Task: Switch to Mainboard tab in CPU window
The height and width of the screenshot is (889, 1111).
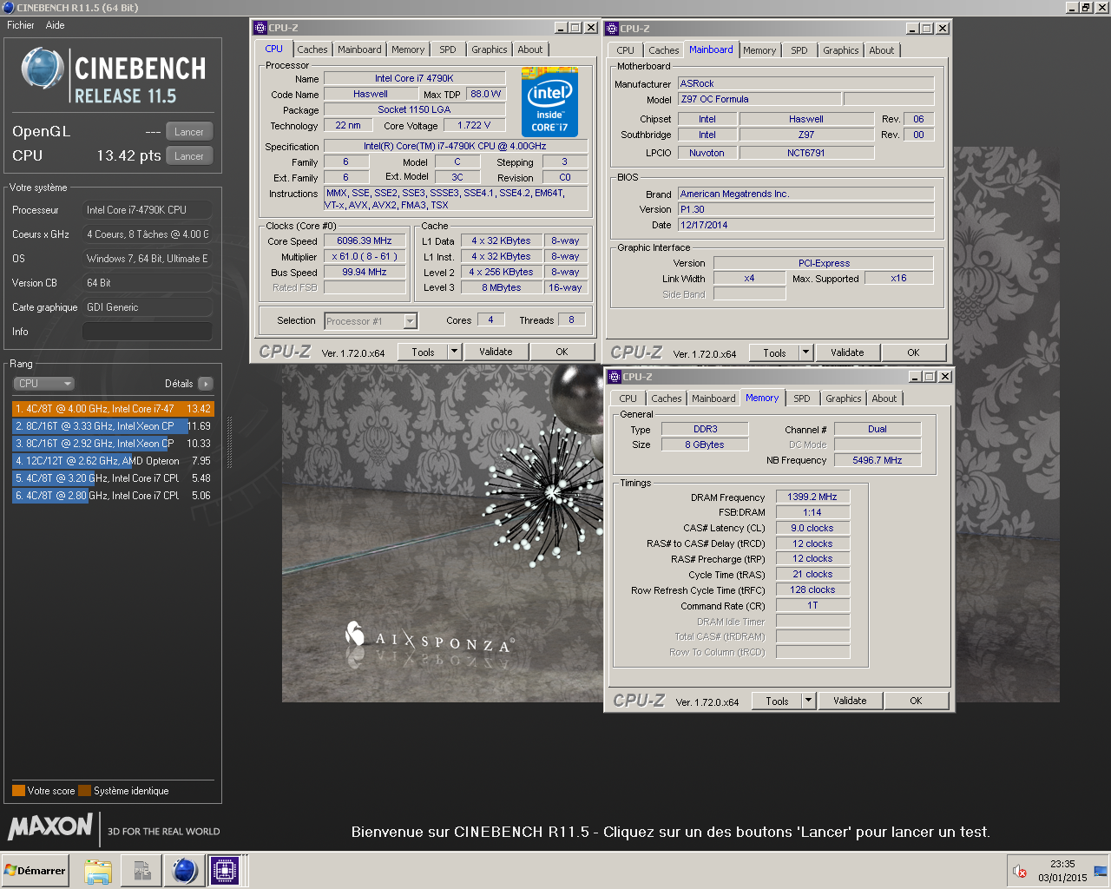Action: 359,49
